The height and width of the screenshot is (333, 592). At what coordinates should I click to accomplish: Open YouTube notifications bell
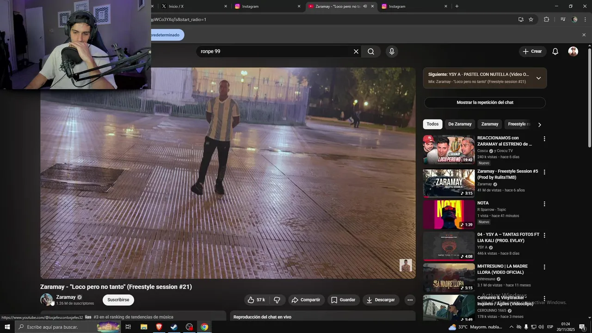pos(555,51)
